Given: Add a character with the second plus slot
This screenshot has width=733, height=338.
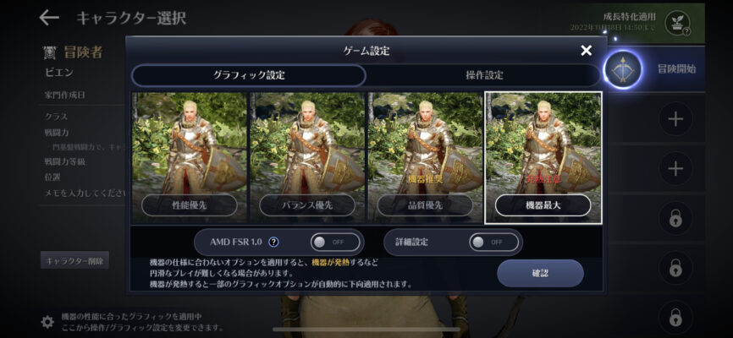Looking at the screenshot, I should (x=675, y=168).
